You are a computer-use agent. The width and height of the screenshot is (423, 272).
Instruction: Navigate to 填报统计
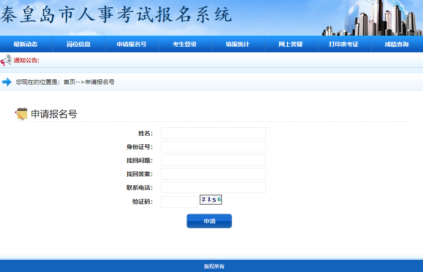point(238,44)
